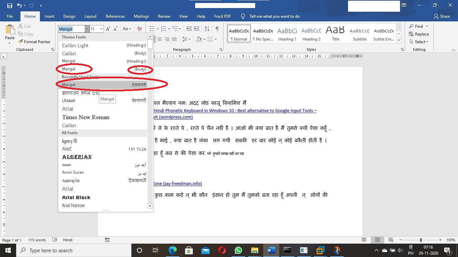The image size is (458, 257).
Task: Open WhatsApp from the taskbar
Action: click(x=238, y=250)
